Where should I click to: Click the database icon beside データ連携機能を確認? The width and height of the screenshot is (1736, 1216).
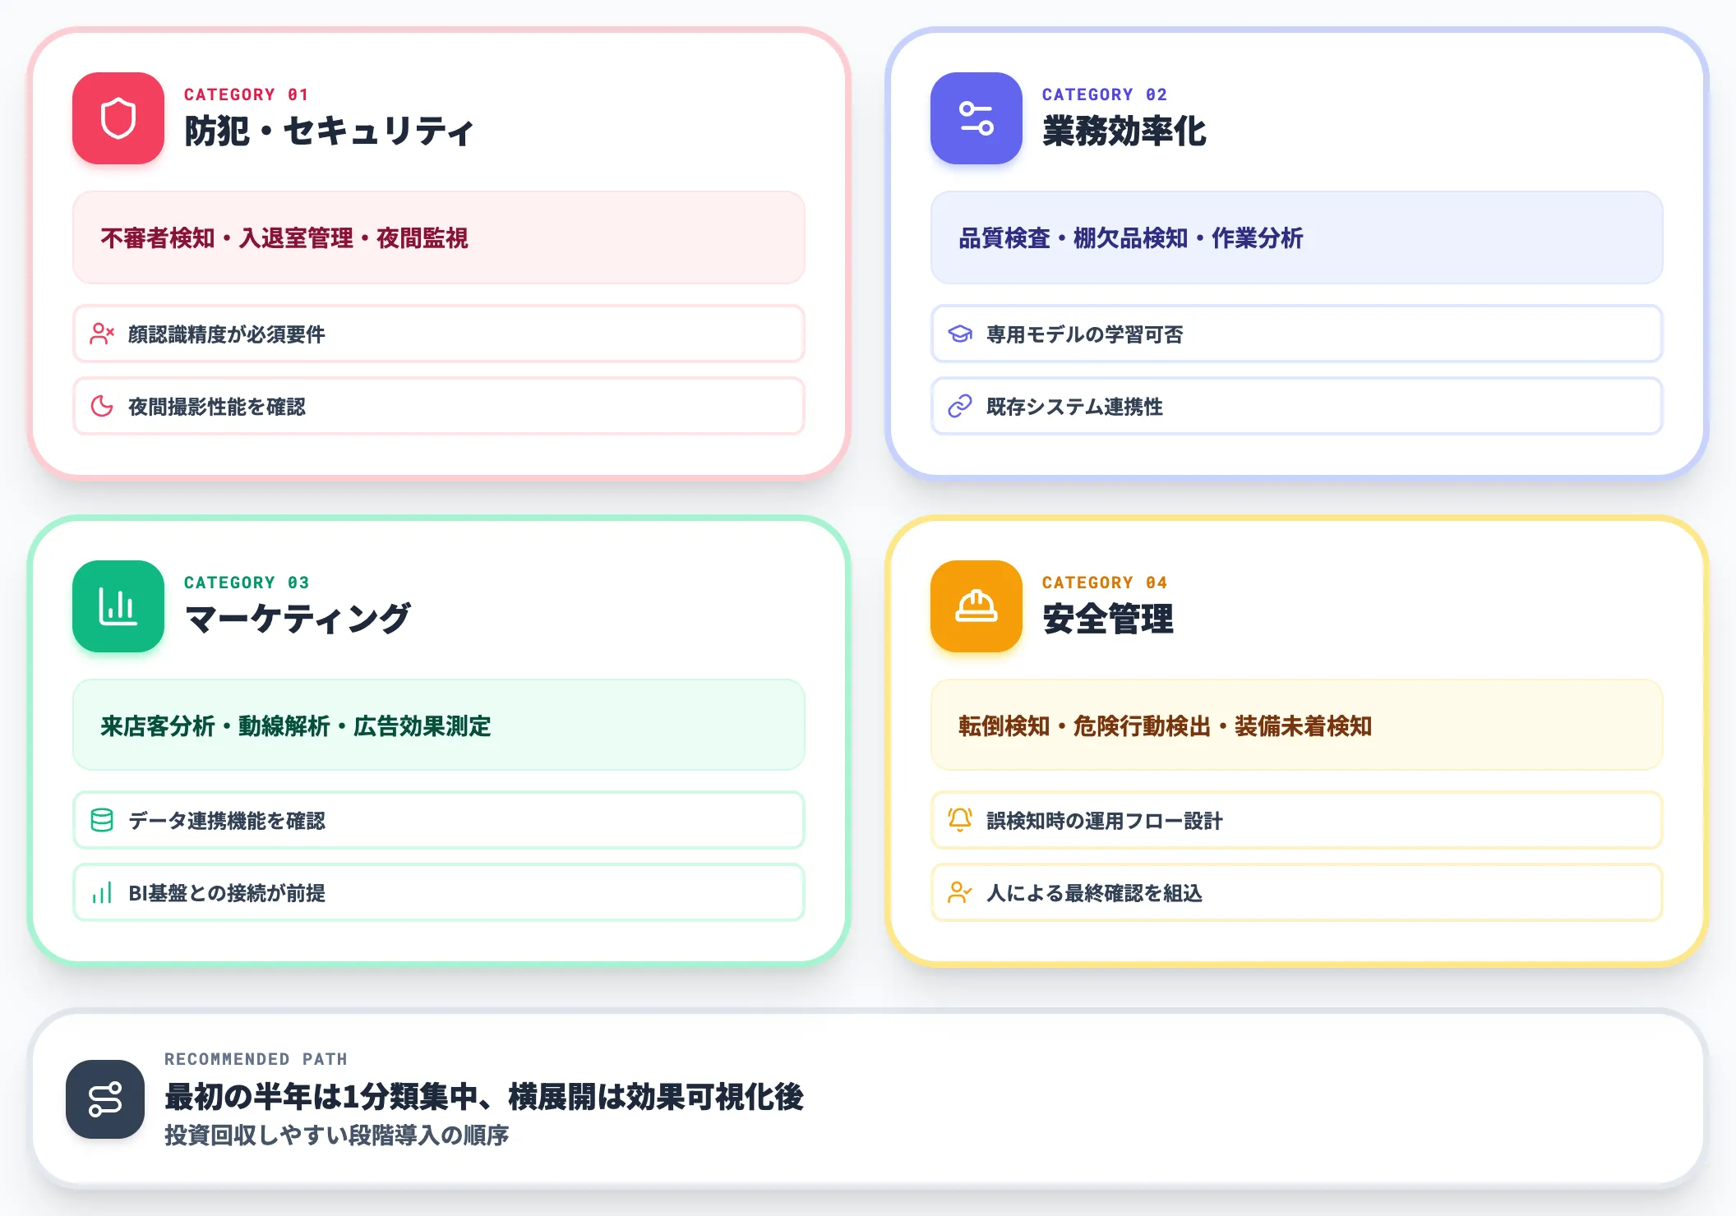click(x=102, y=820)
